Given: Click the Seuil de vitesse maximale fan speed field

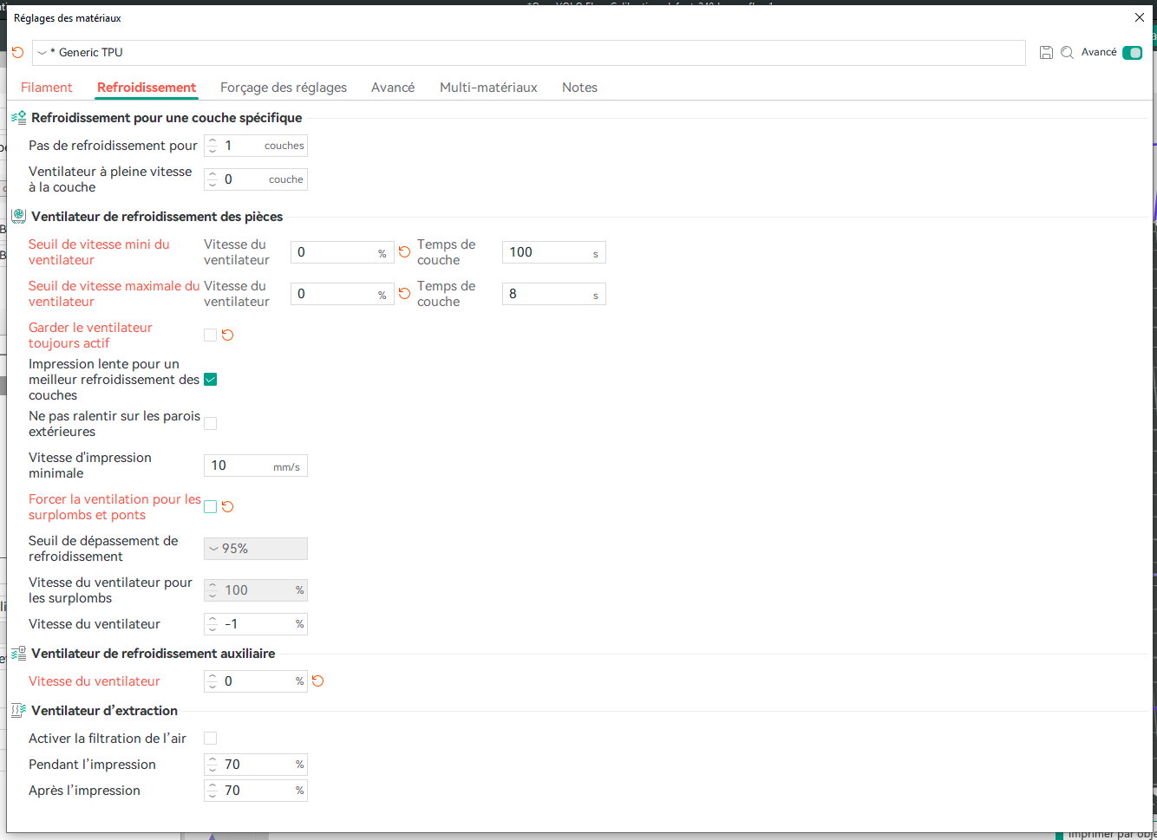Looking at the screenshot, I should [x=342, y=294].
